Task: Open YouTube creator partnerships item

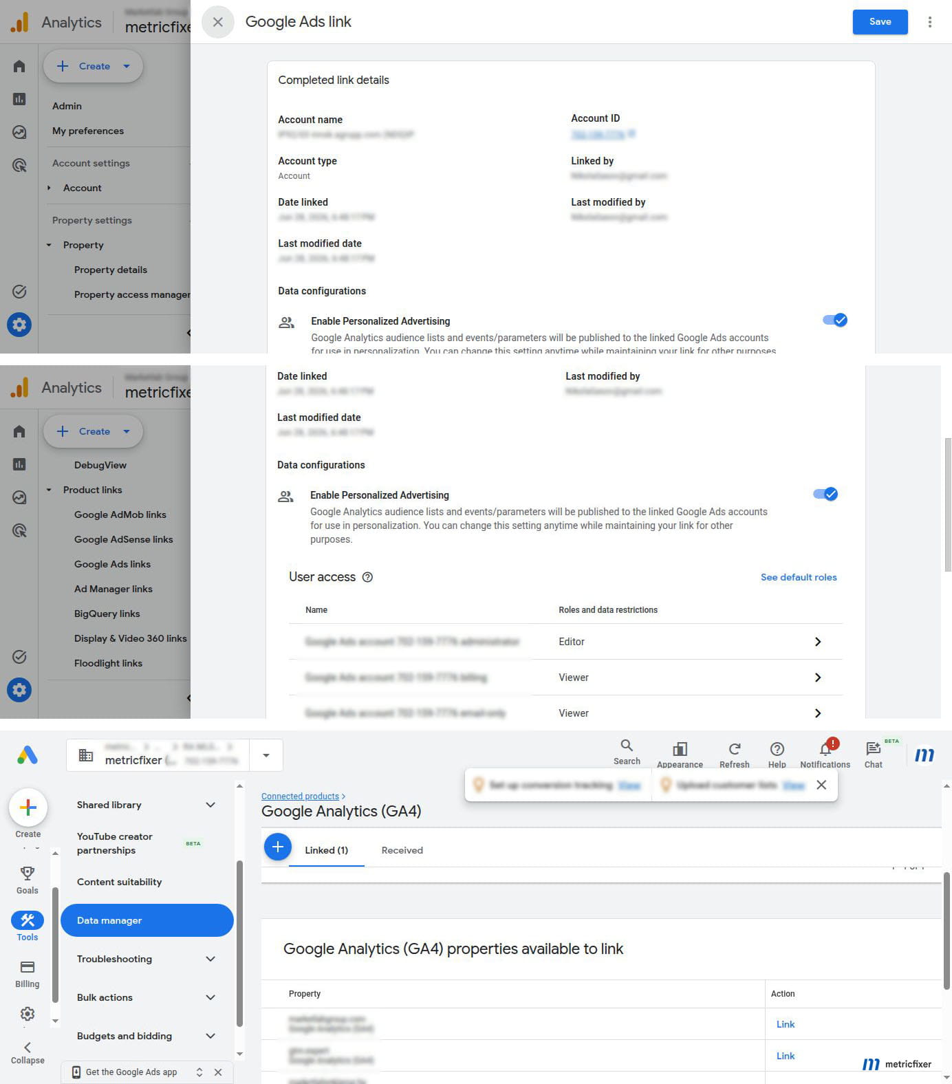Action: pyautogui.click(x=115, y=843)
